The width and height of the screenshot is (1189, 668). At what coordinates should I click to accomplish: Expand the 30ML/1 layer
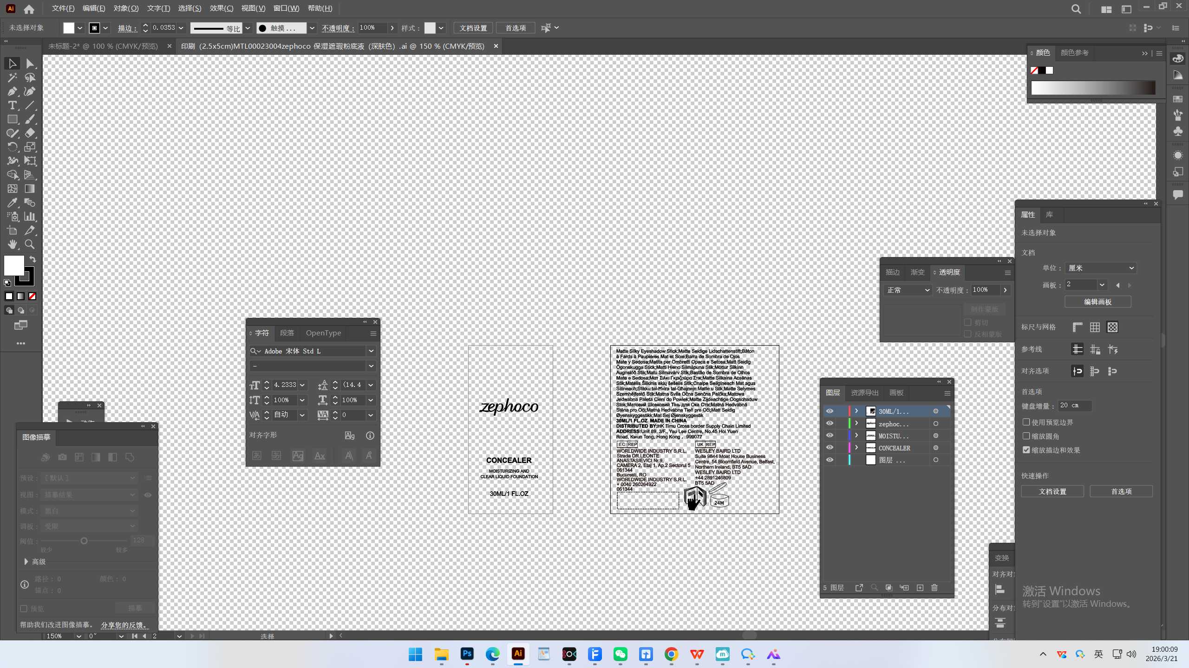(856, 411)
